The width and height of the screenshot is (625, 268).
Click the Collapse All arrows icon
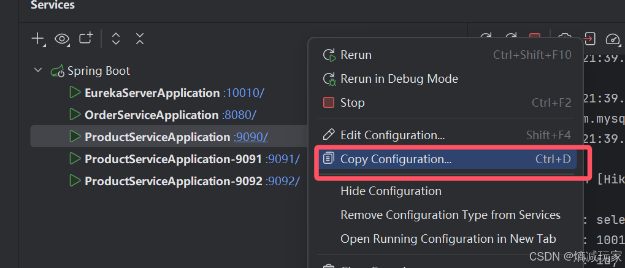[x=139, y=38]
